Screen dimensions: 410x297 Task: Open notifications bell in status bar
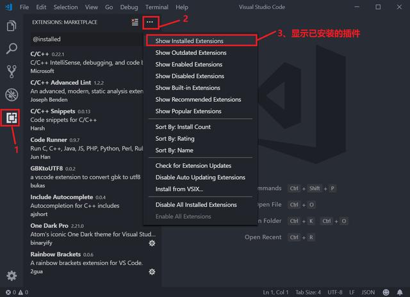point(400,292)
